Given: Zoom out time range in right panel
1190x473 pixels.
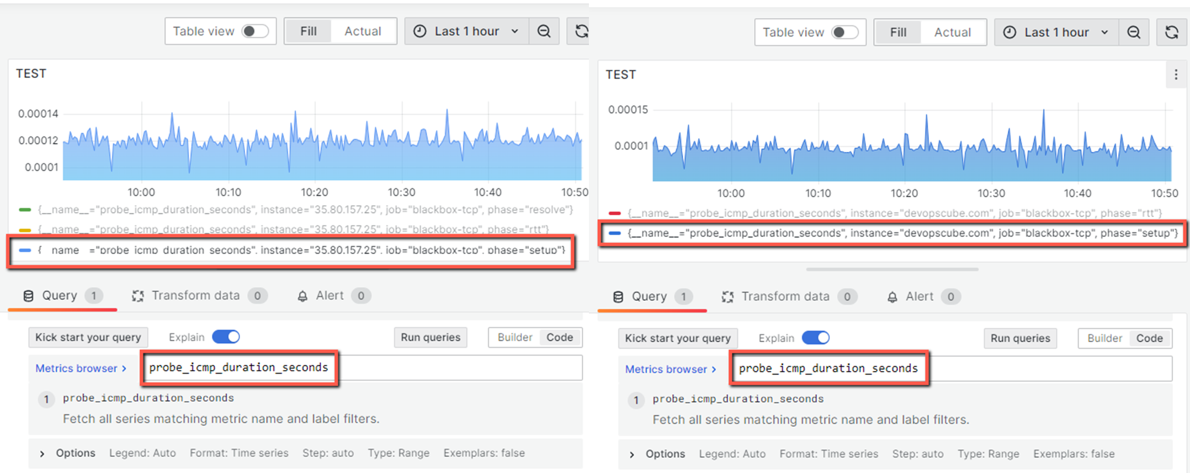Looking at the screenshot, I should click(1134, 33).
